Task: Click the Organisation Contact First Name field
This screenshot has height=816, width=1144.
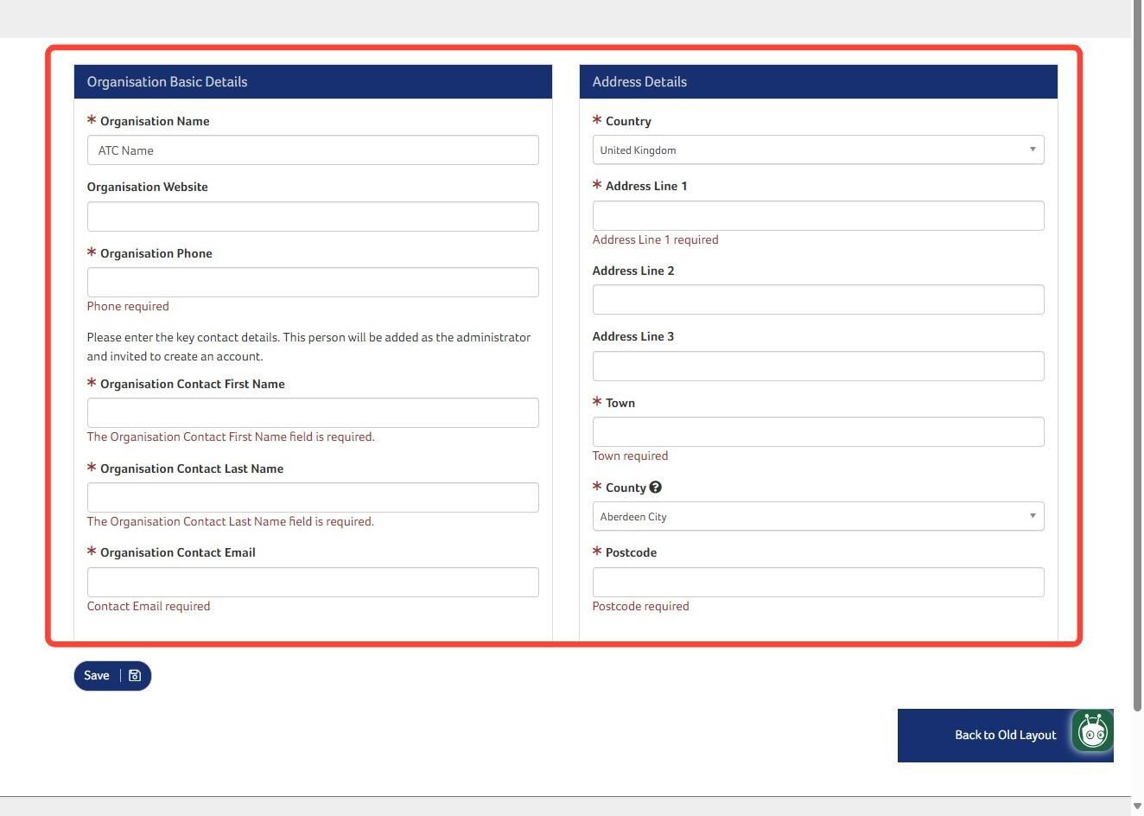Action: [x=313, y=412]
